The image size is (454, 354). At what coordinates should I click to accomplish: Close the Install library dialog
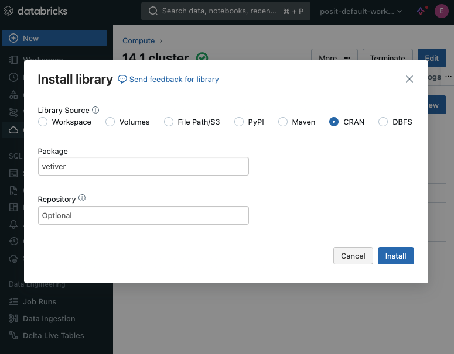tap(409, 79)
